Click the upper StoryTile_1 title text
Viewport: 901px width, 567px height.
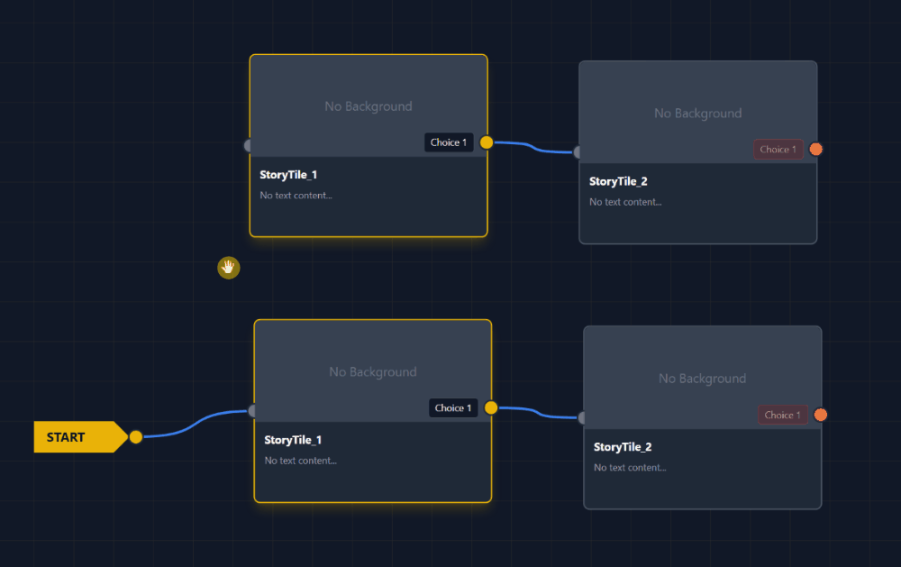(x=288, y=175)
